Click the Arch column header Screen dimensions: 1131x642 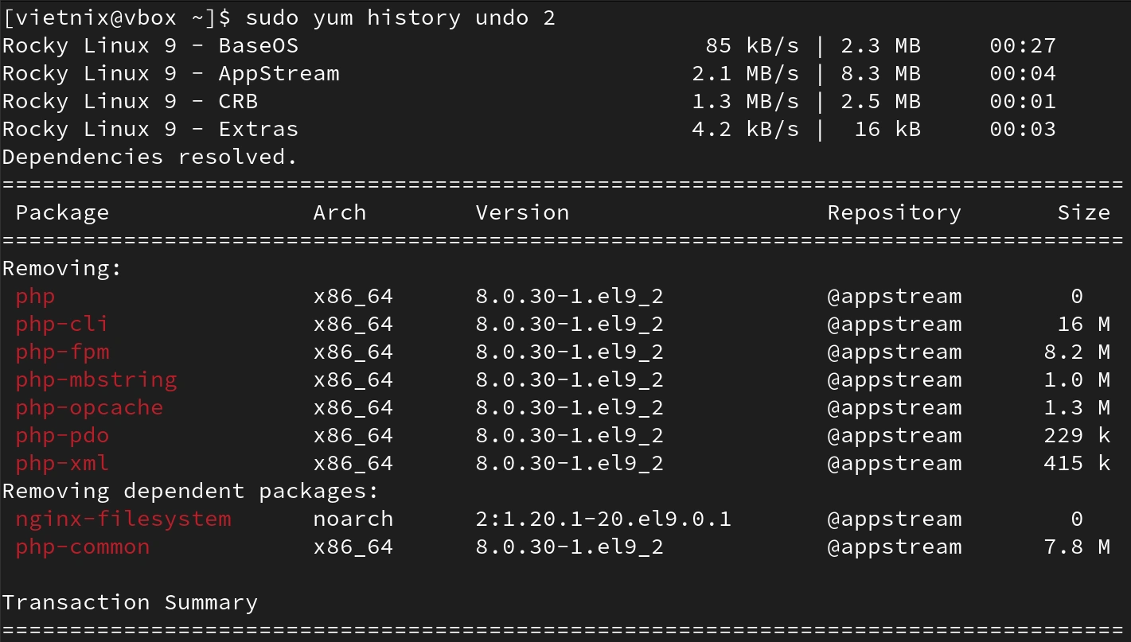click(x=340, y=213)
